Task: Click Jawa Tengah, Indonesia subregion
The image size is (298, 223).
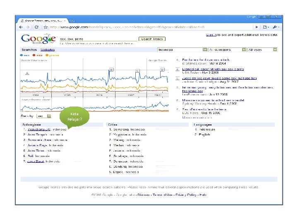Action: pos(45,135)
